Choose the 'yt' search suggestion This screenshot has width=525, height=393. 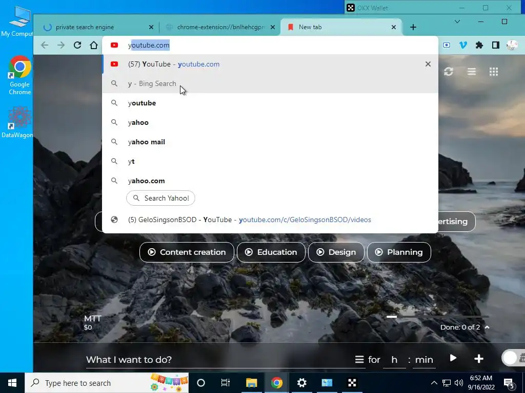270,161
